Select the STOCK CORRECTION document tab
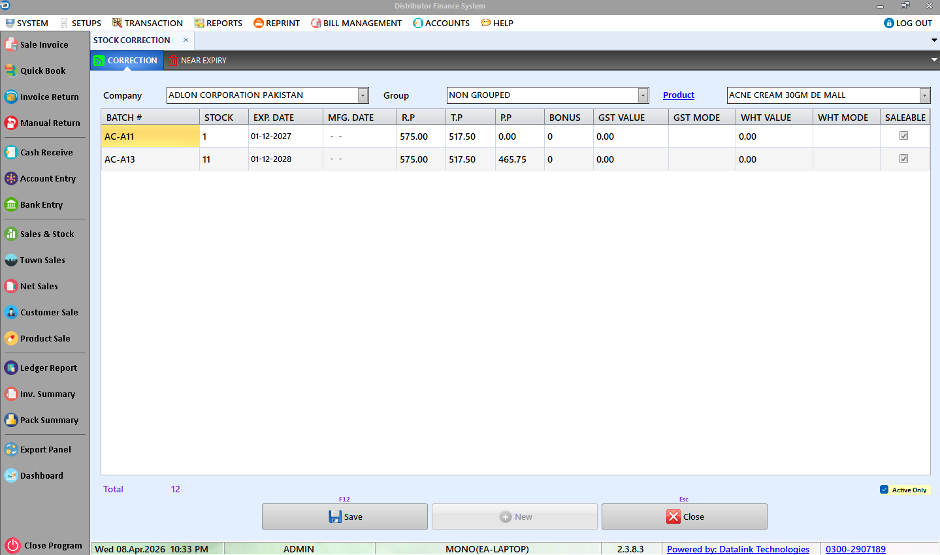 [x=132, y=40]
